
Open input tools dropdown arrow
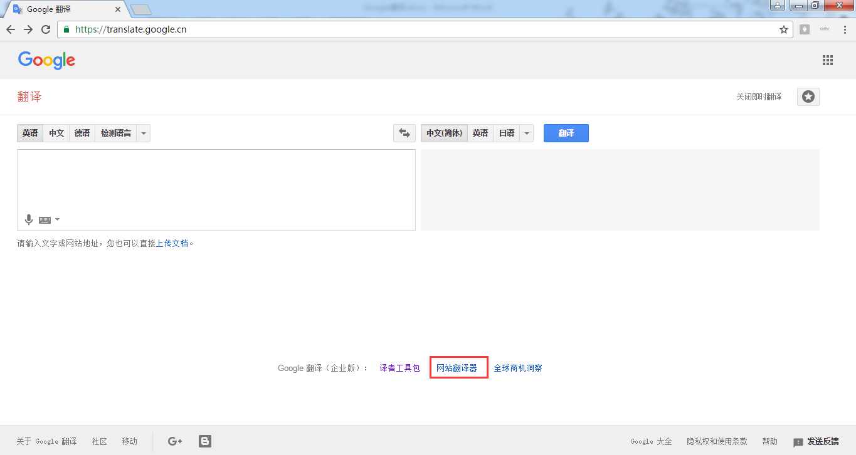coord(58,219)
